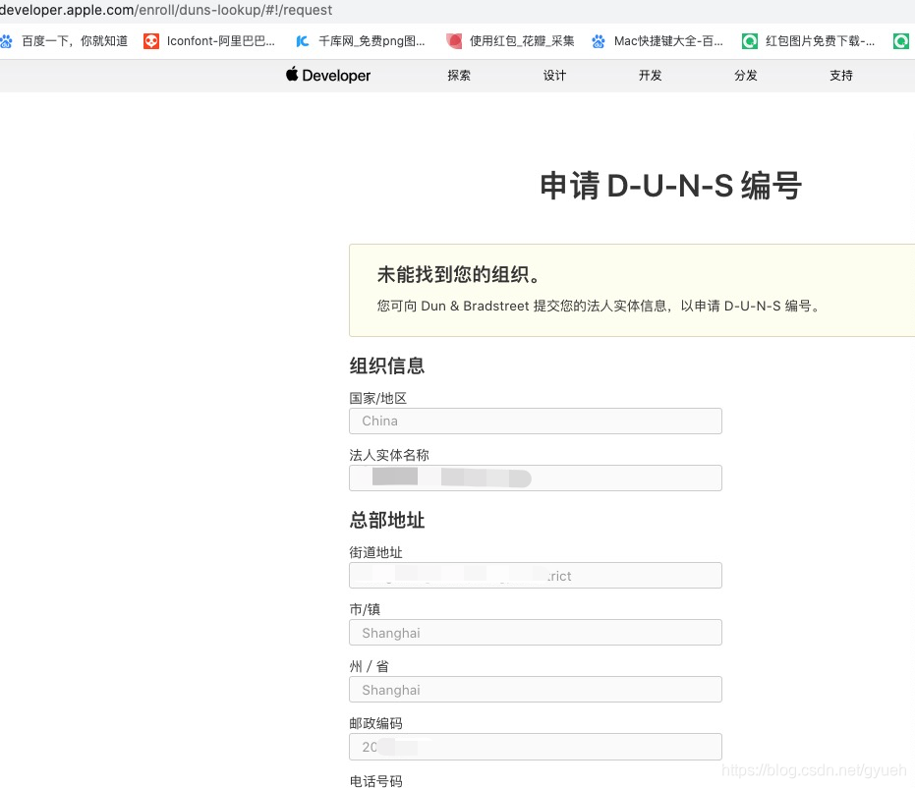Click the Baidu paw bookmark icon
This screenshot has width=915, height=788.
pos(6,41)
